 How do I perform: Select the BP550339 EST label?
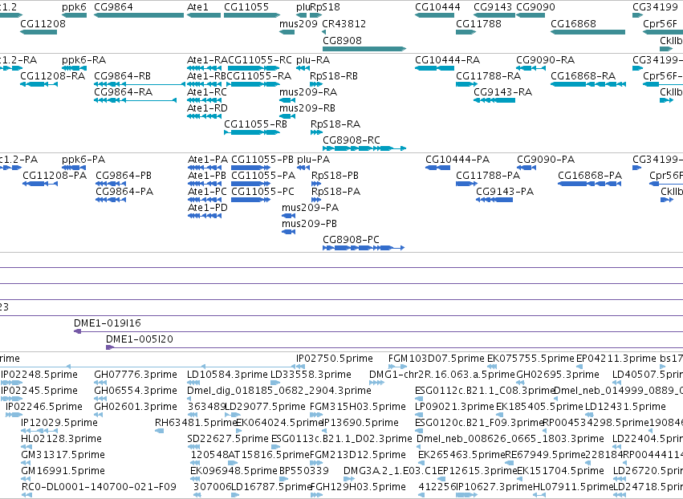pyautogui.click(x=303, y=471)
